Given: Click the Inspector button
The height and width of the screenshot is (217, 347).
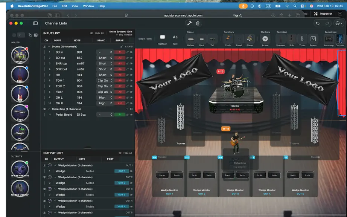Looking at the screenshot, I should 323,14.
